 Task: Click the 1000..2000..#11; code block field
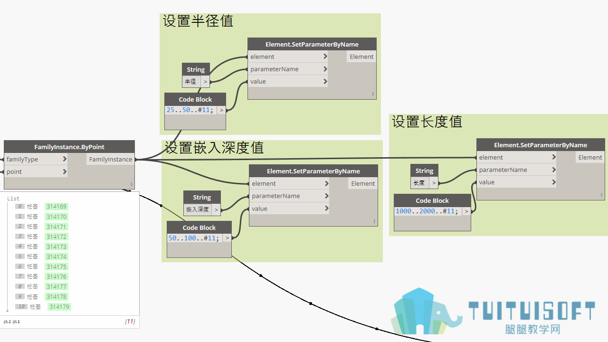(427, 211)
